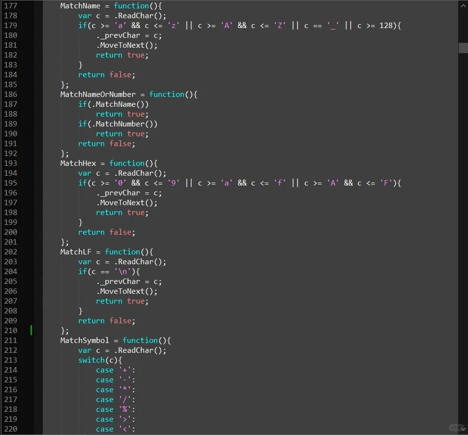Image resolution: width=468 pixels, height=435 pixels.
Task: Click the 'function' keyword on line 211
Action: coord(140,341)
